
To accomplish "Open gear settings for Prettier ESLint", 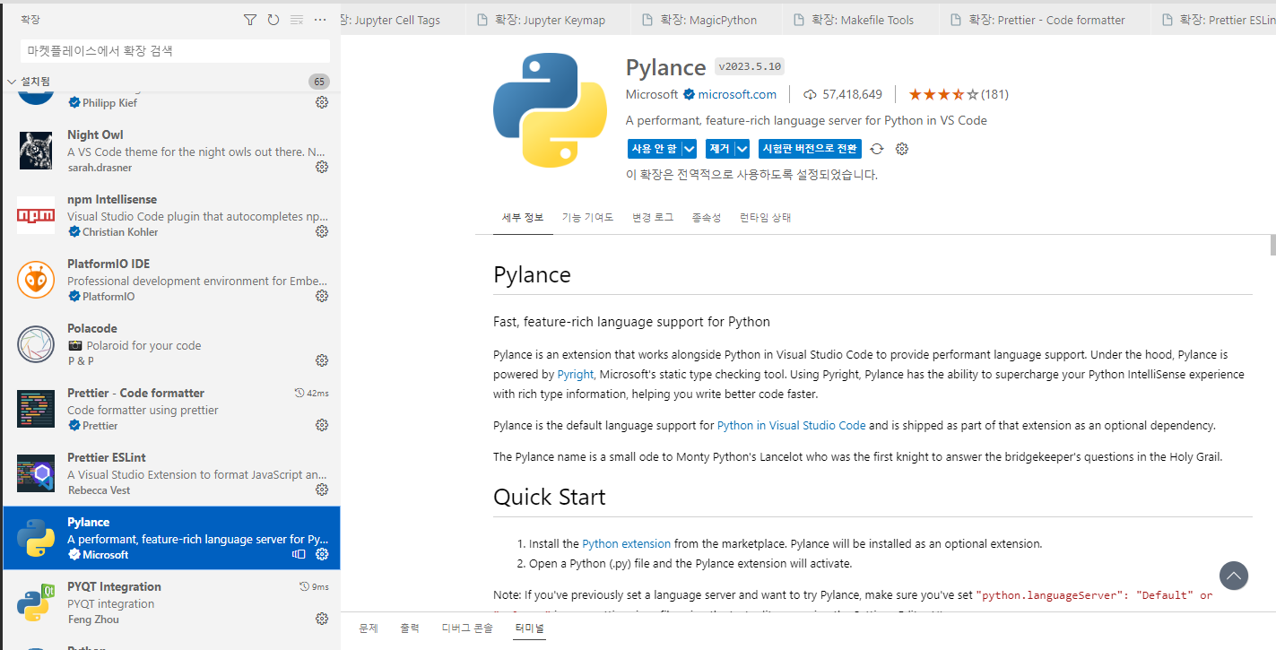I will tap(322, 490).
